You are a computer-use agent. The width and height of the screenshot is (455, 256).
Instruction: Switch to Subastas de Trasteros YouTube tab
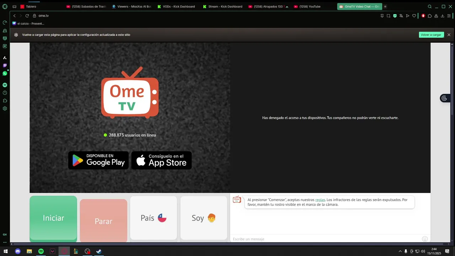[86, 6]
